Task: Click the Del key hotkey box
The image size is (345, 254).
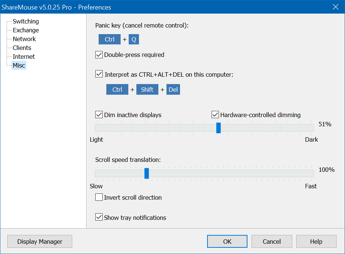Action: [x=173, y=90]
